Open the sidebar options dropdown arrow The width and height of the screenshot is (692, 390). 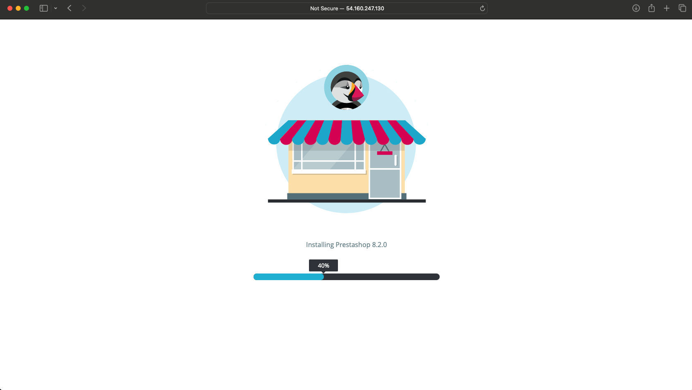coord(55,8)
